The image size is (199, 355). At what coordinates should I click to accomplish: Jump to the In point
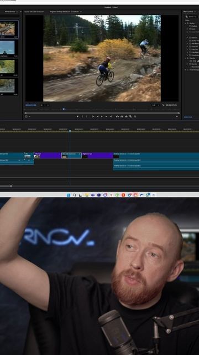coord(93,116)
